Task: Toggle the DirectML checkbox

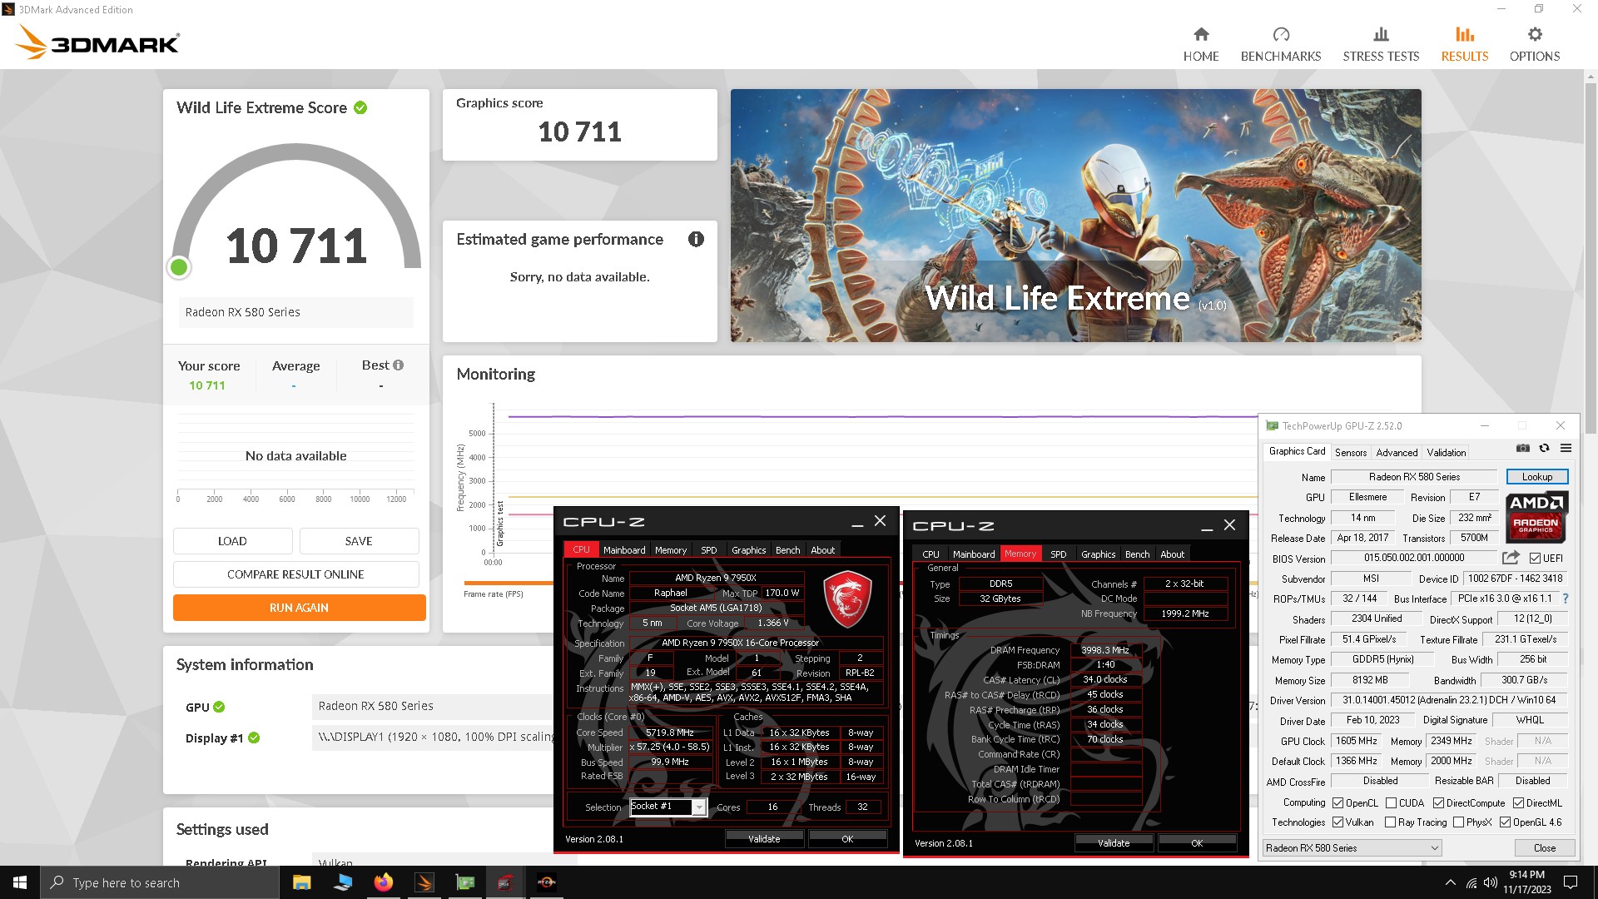Action: tap(1518, 803)
